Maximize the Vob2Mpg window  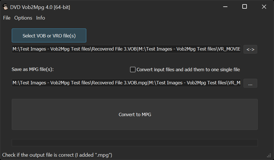pyautogui.click(x=245, y=7)
